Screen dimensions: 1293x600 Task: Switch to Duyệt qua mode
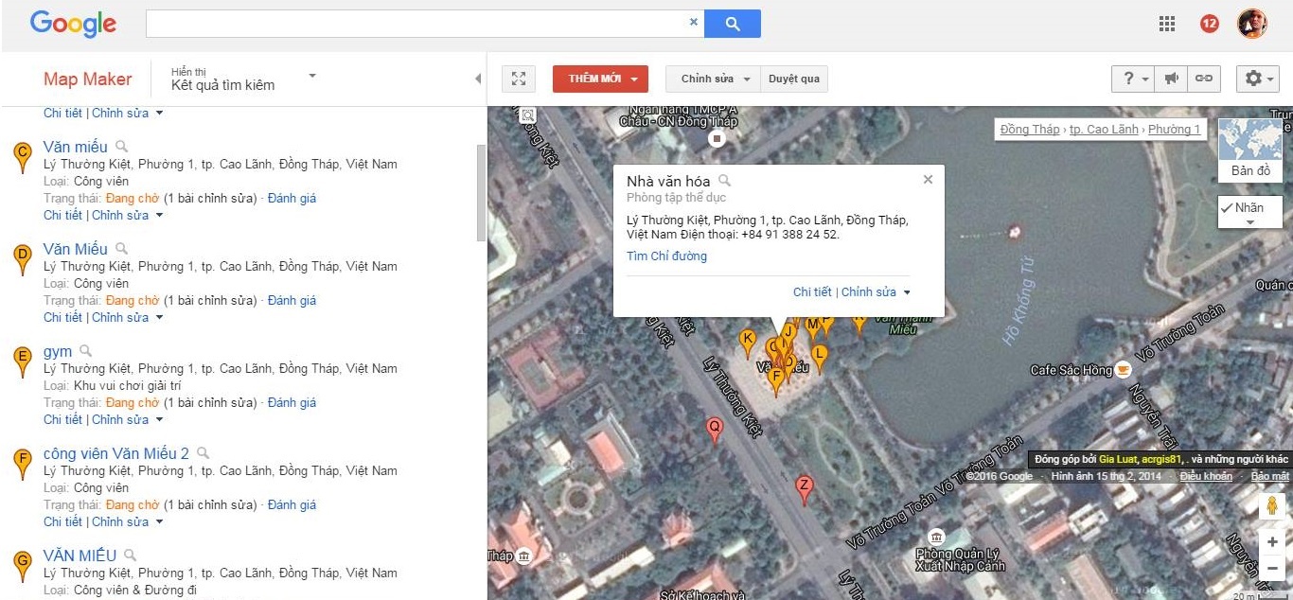coord(793,79)
